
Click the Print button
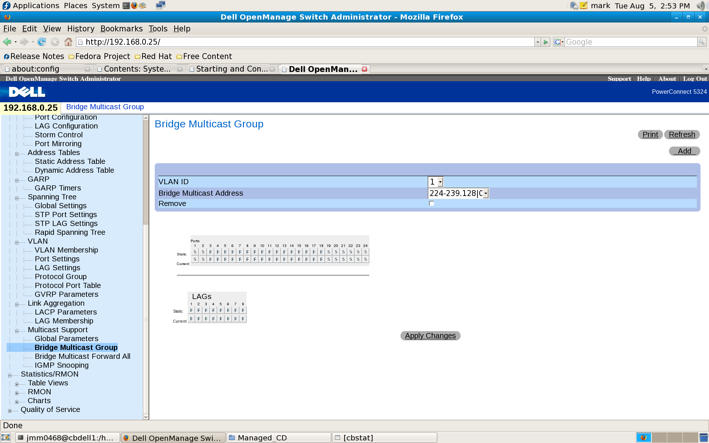point(650,134)
